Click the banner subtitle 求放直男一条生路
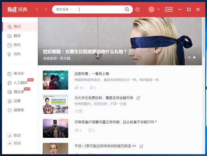Screen dimensions: 207x156 [x=57, y=58]
